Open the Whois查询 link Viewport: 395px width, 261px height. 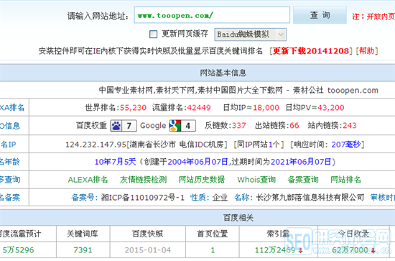point(256,180)
